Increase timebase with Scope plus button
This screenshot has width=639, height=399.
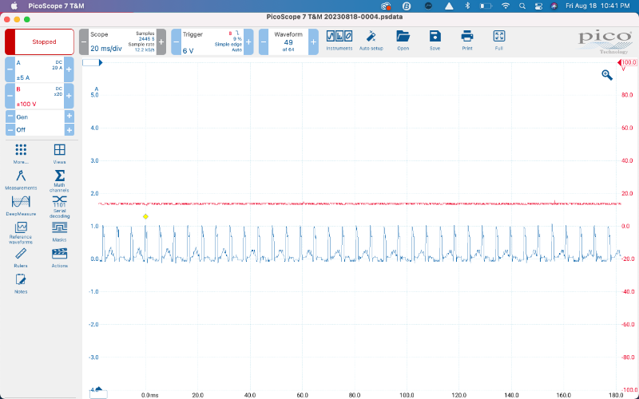[x=161, y=41]
